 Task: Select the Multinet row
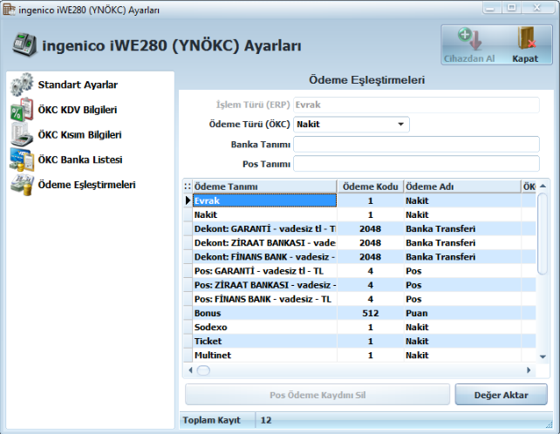click(x=264, y=356)
